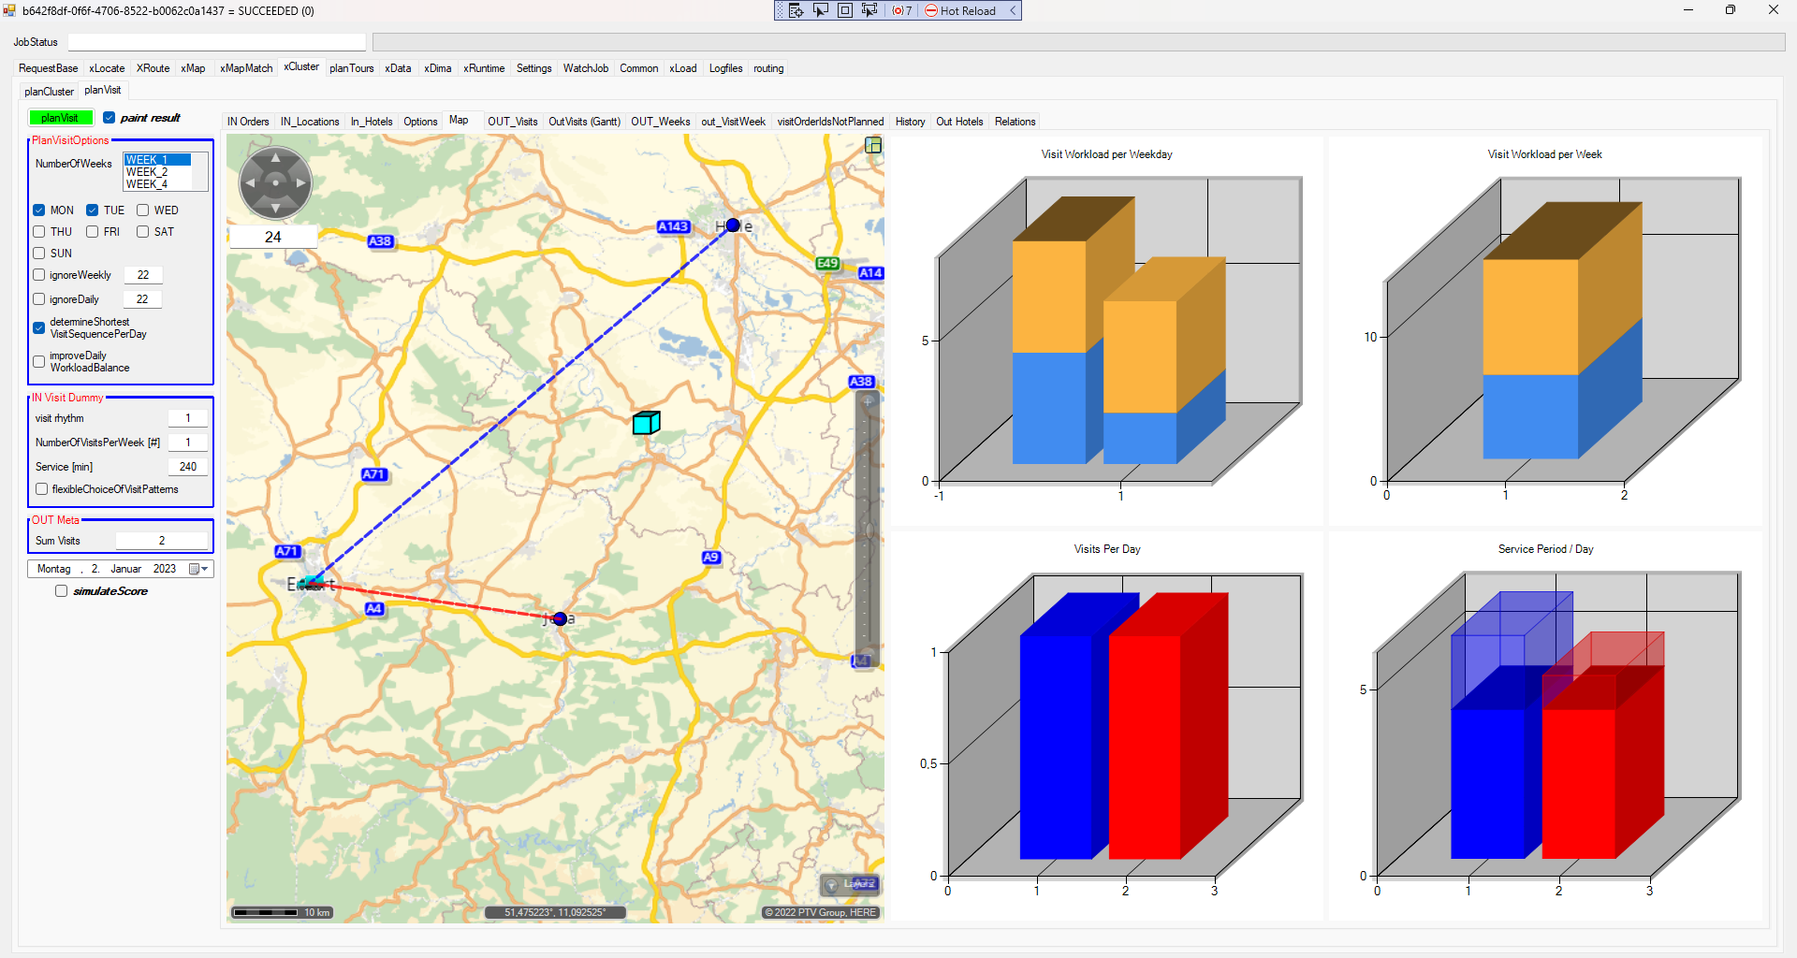This screenshot has width=1797, height=958.
Task: Open Live Visual Tree debug icon
Action: pyautogui.click(x=796, y=10)
